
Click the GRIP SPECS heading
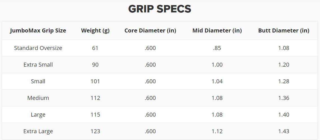click(x=160, y=9)
